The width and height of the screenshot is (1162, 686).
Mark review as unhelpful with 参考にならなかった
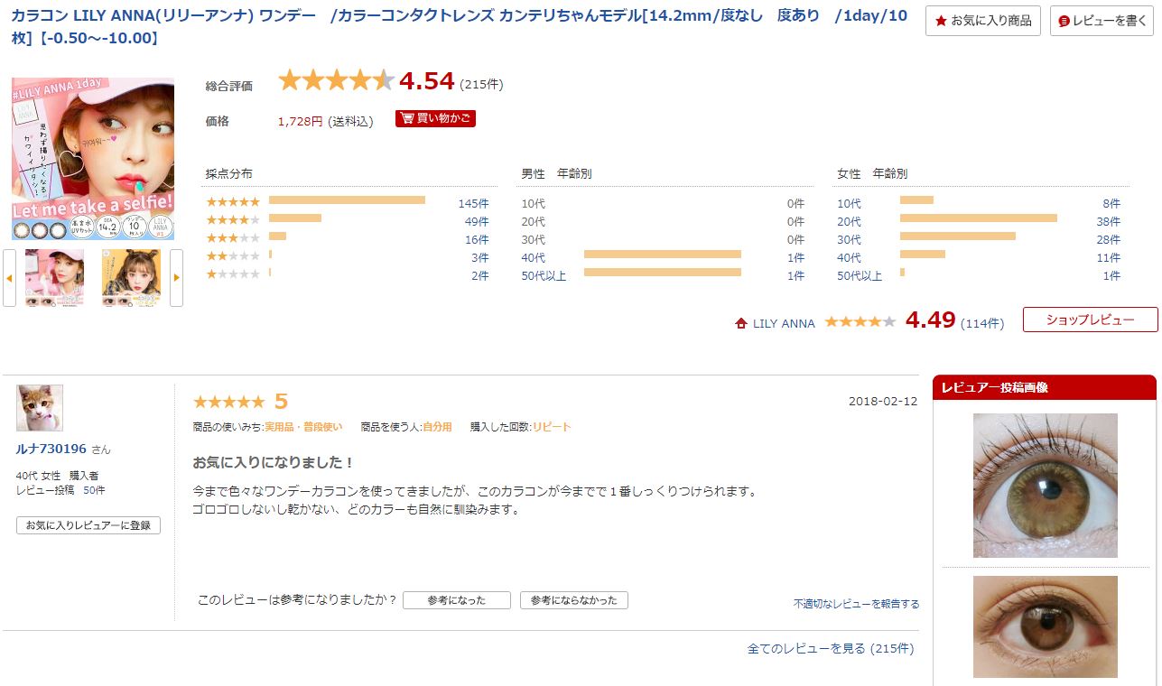[573, 600]
